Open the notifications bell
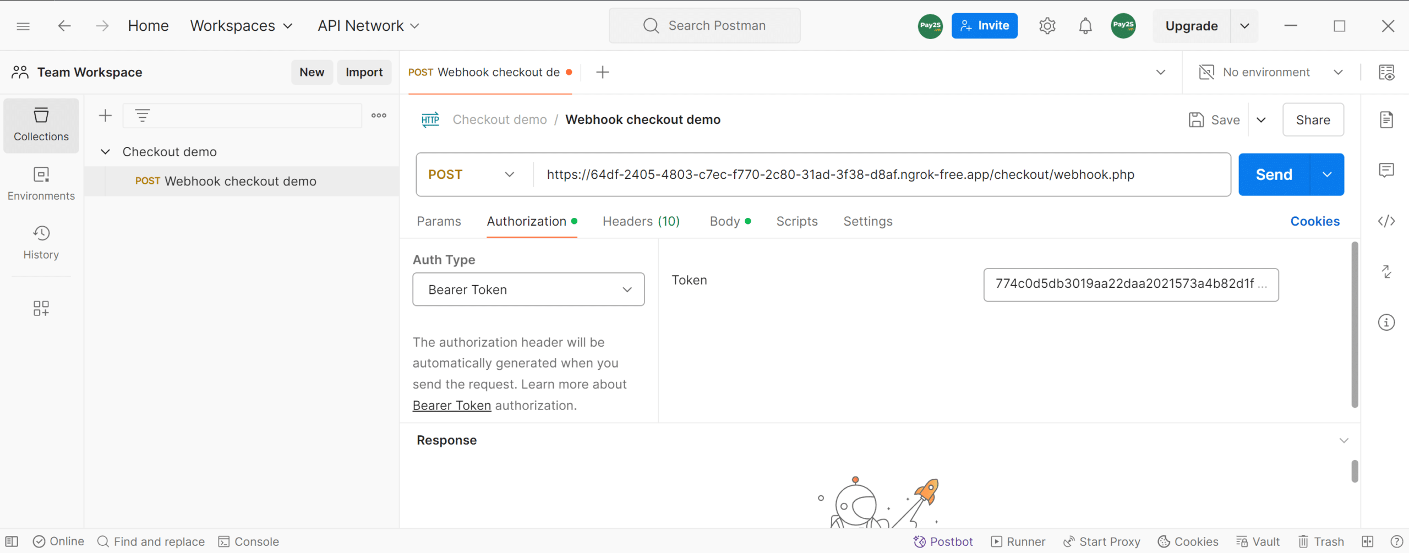 point(1085,26)
